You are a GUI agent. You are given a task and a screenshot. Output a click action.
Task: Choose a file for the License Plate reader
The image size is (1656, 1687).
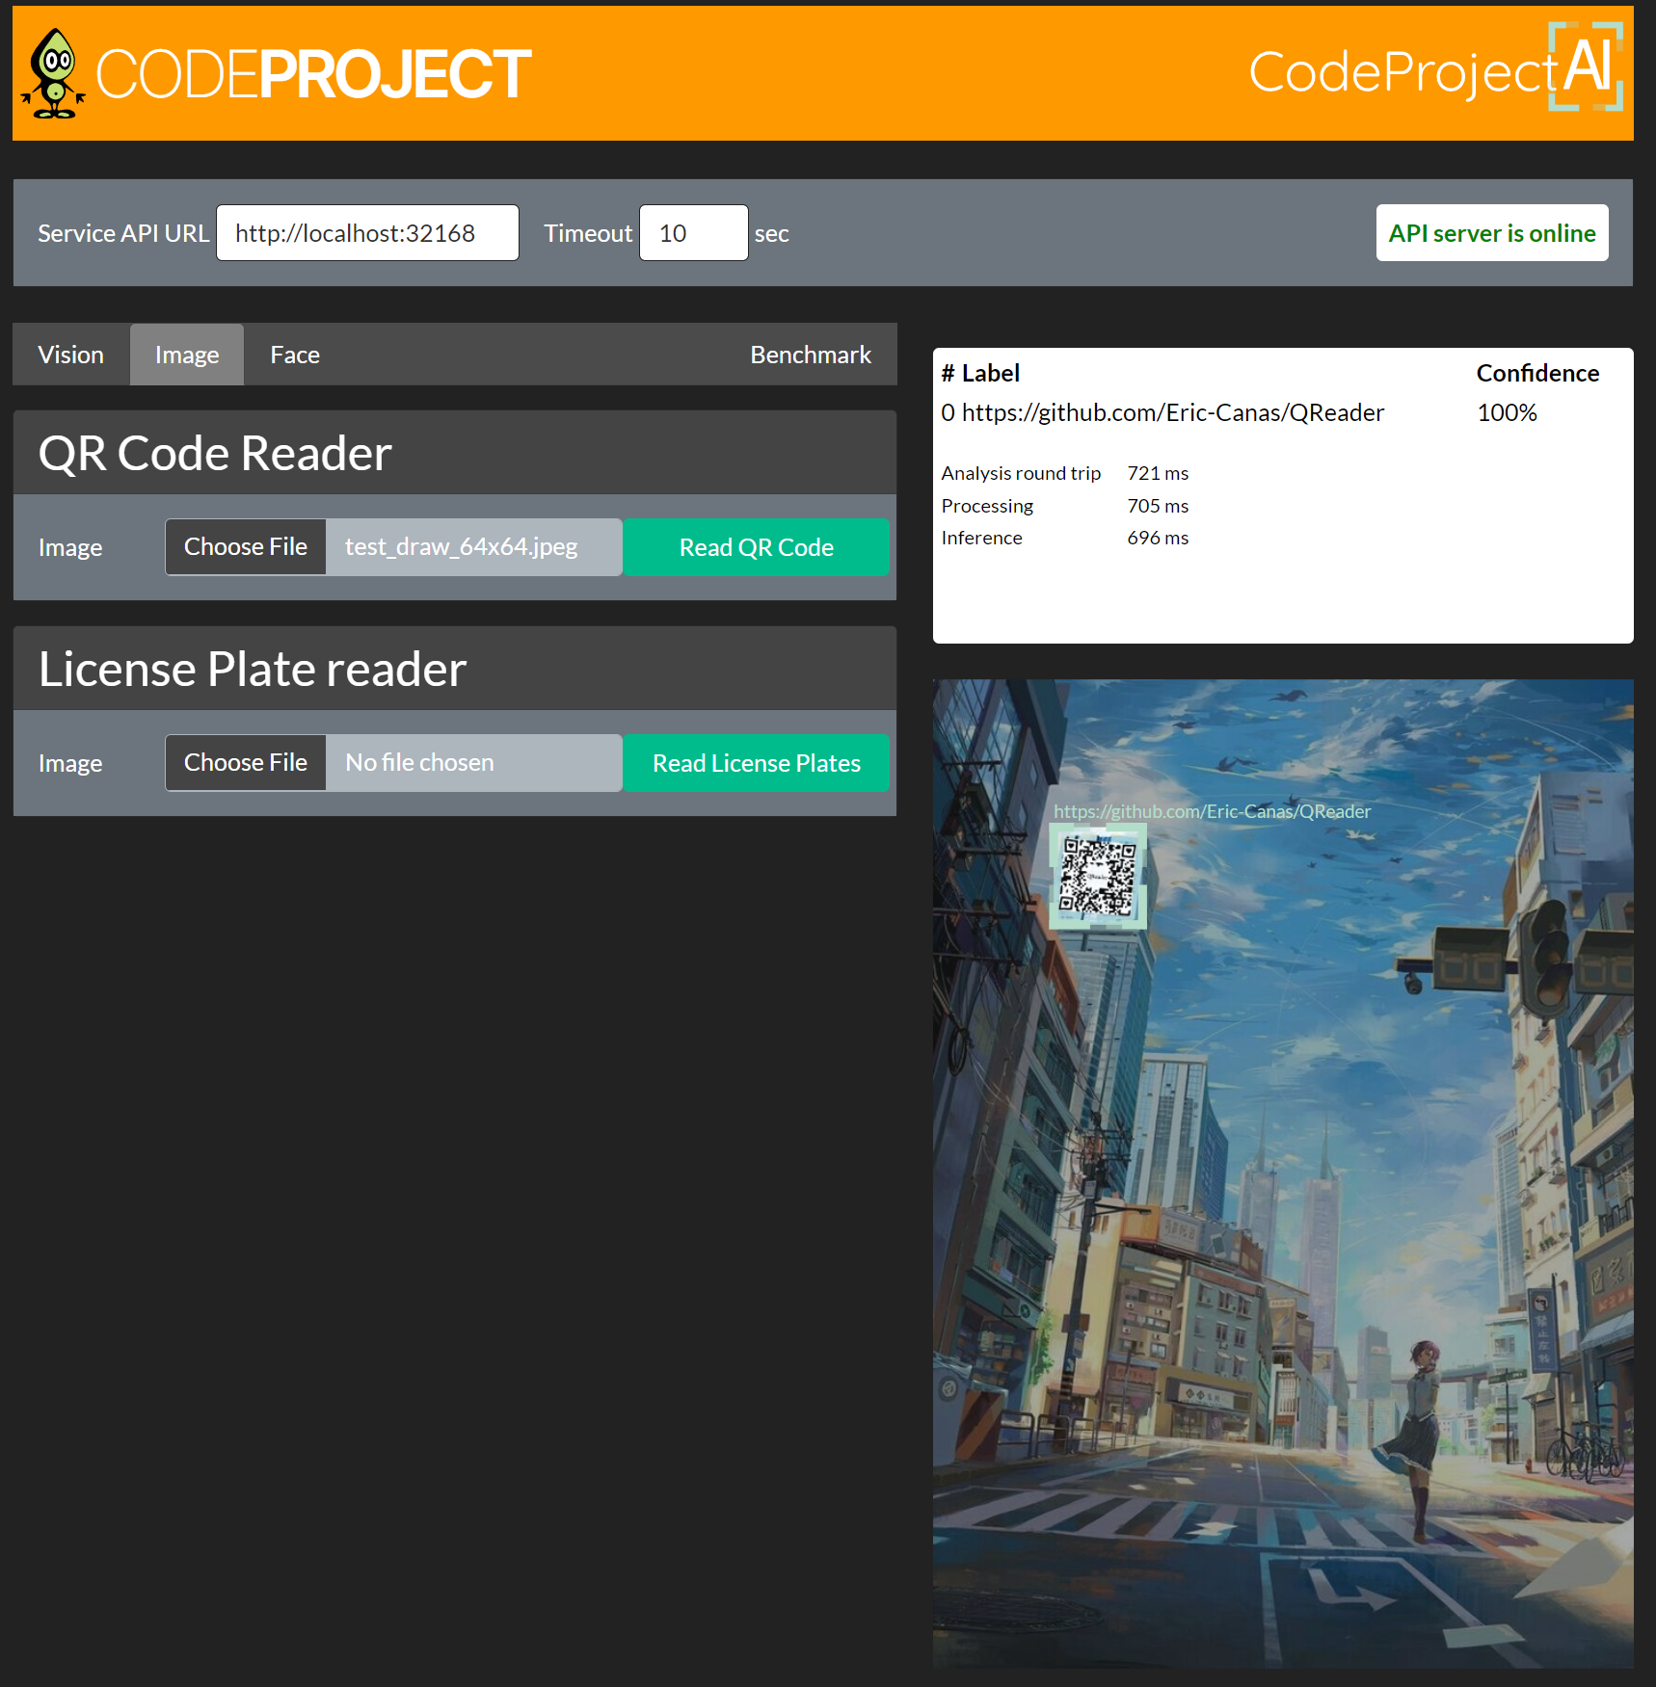point(245,762)
